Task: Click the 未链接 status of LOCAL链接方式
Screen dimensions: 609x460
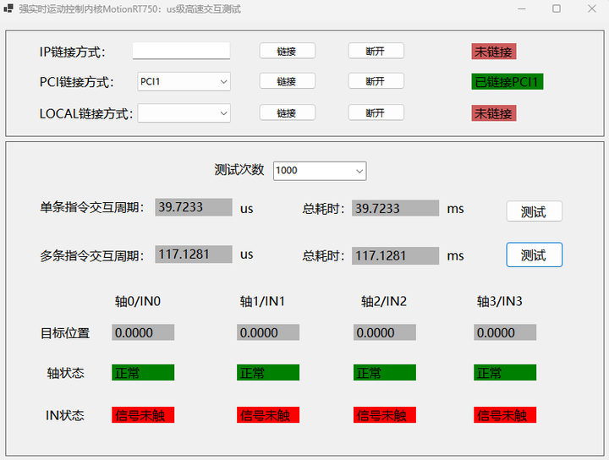Action: point(494,113)
